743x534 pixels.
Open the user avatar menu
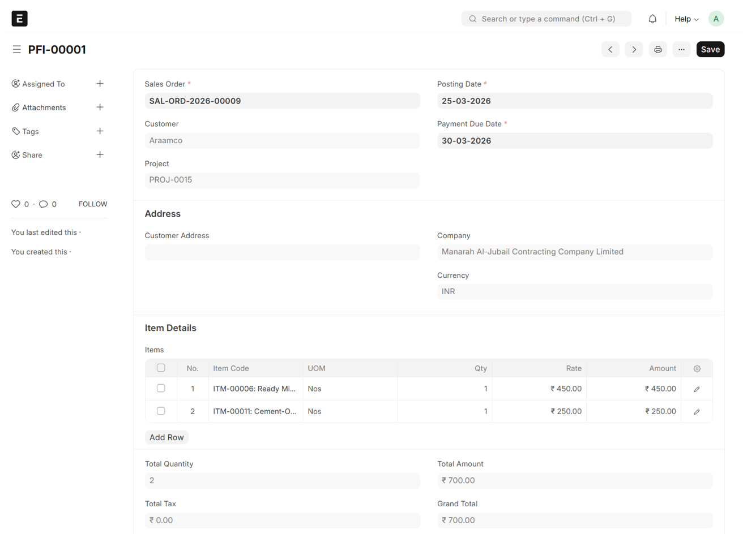click(x=716, y=19)
